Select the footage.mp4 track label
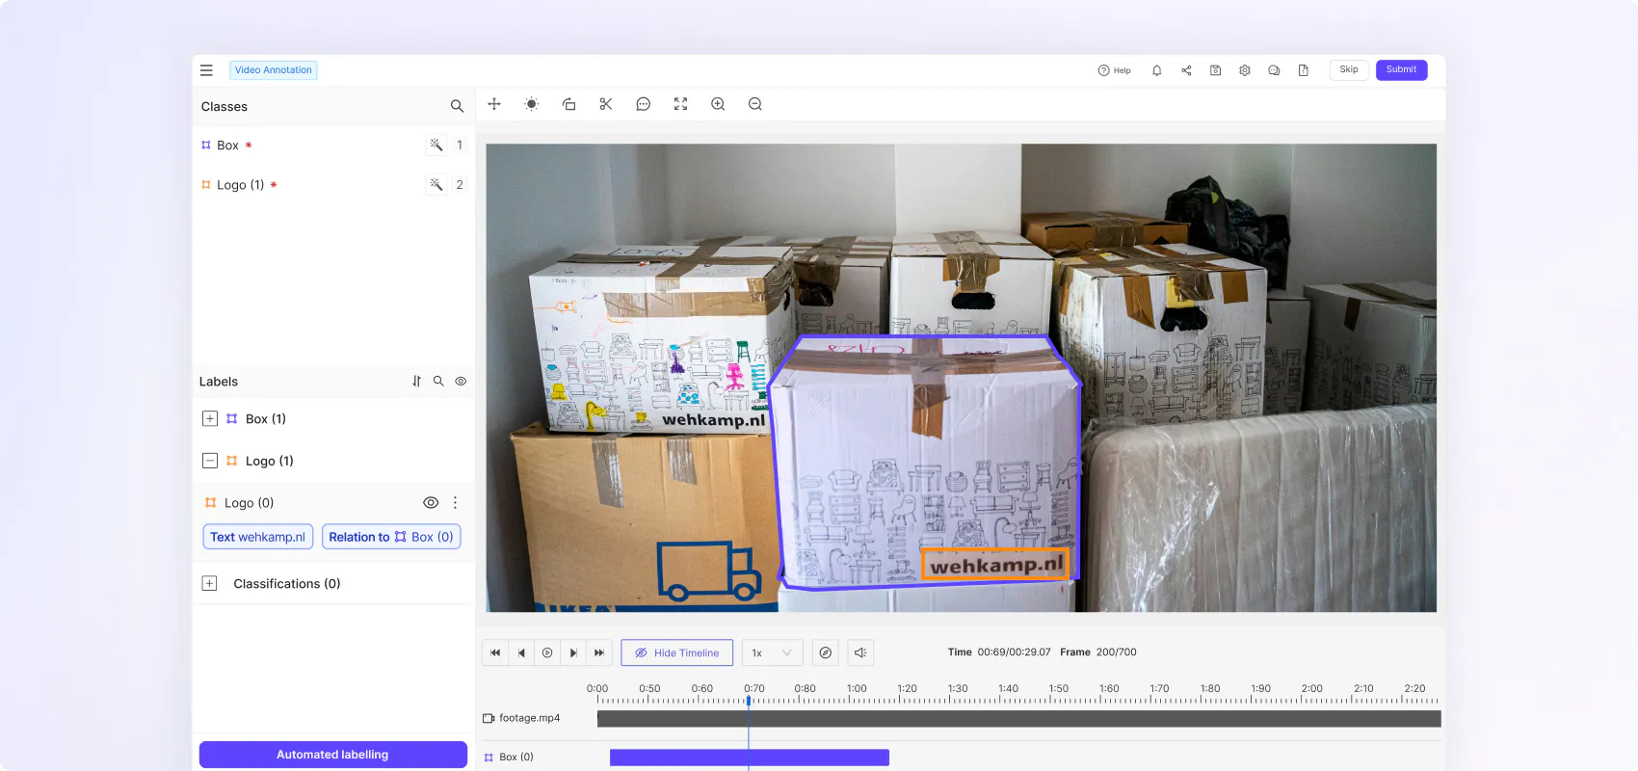Screen dimensions: 1638x771 tap(521, 718)
